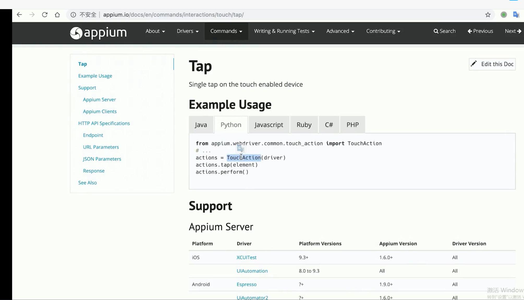Click the 'Example Usage' heading
The height and width of the screenshot is (300, 524).
pos(230,105)
